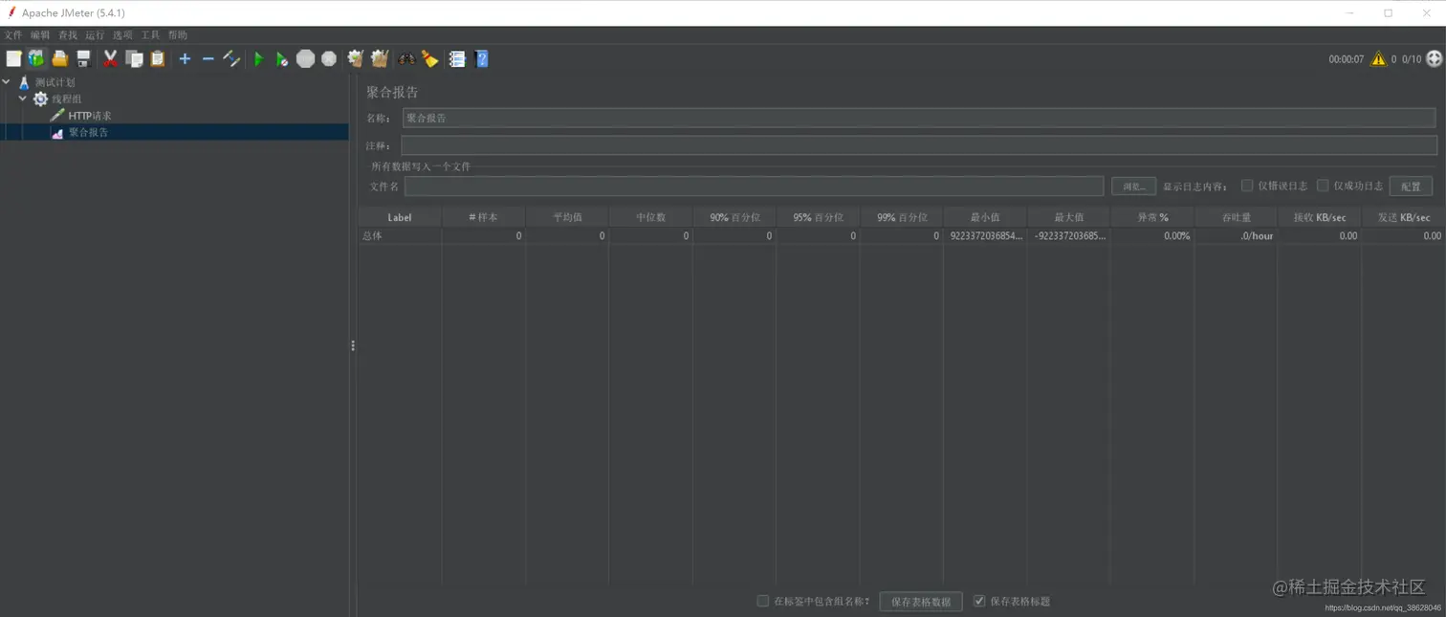Click the Clear All results icon

click(x=380, y=59)
